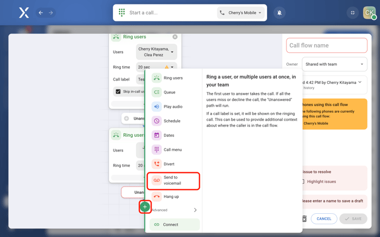380x237 pixels.
Task: Go forward with the right arrow
Action: point(50,12)
